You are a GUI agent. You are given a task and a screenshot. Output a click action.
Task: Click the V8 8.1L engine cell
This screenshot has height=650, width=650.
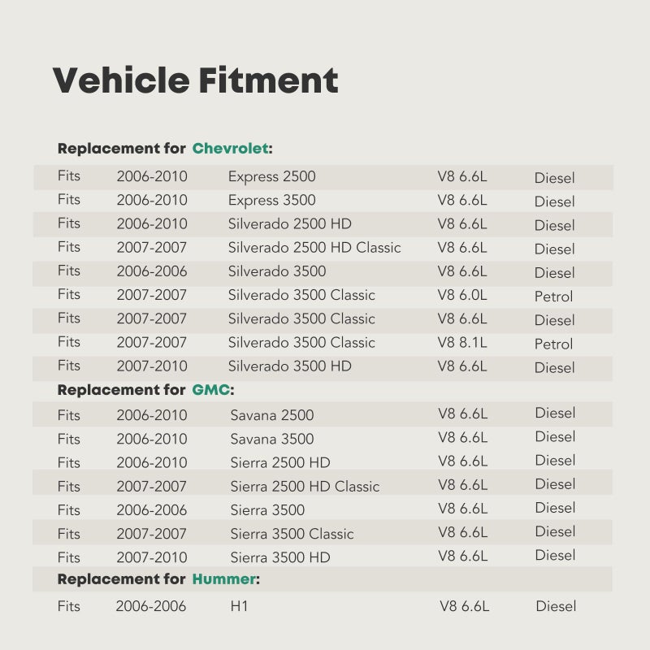click(461, 342)
